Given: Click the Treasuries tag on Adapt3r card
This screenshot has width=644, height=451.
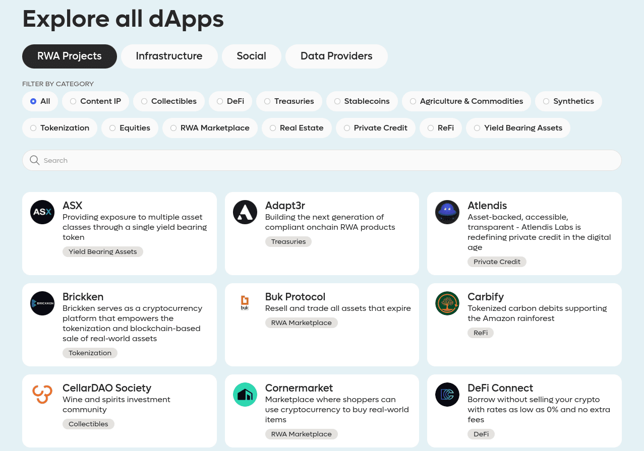Looking at the screenshot, I should coord(288,241).
